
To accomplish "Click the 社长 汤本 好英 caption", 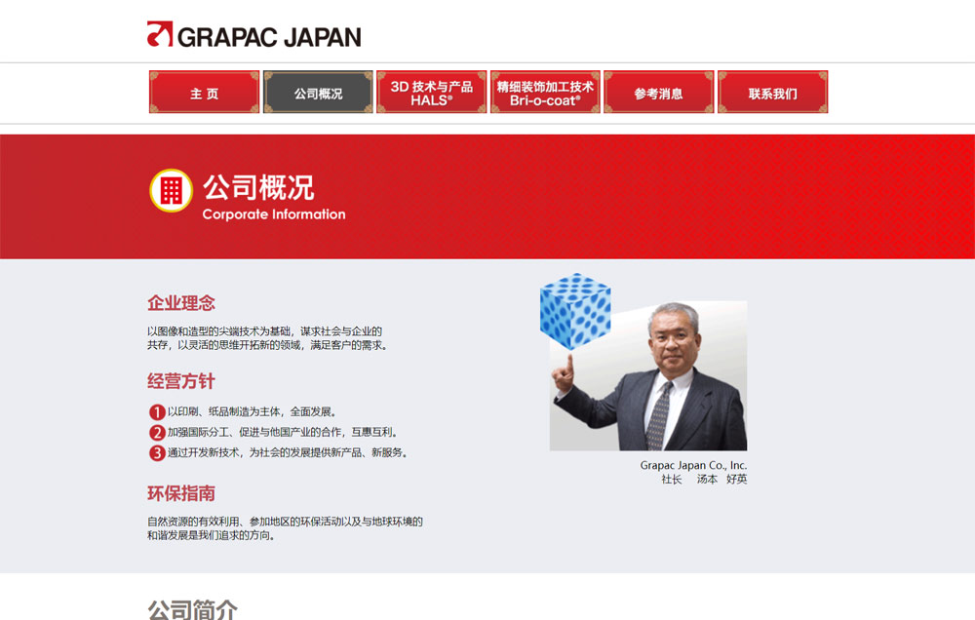I will 704,480.
